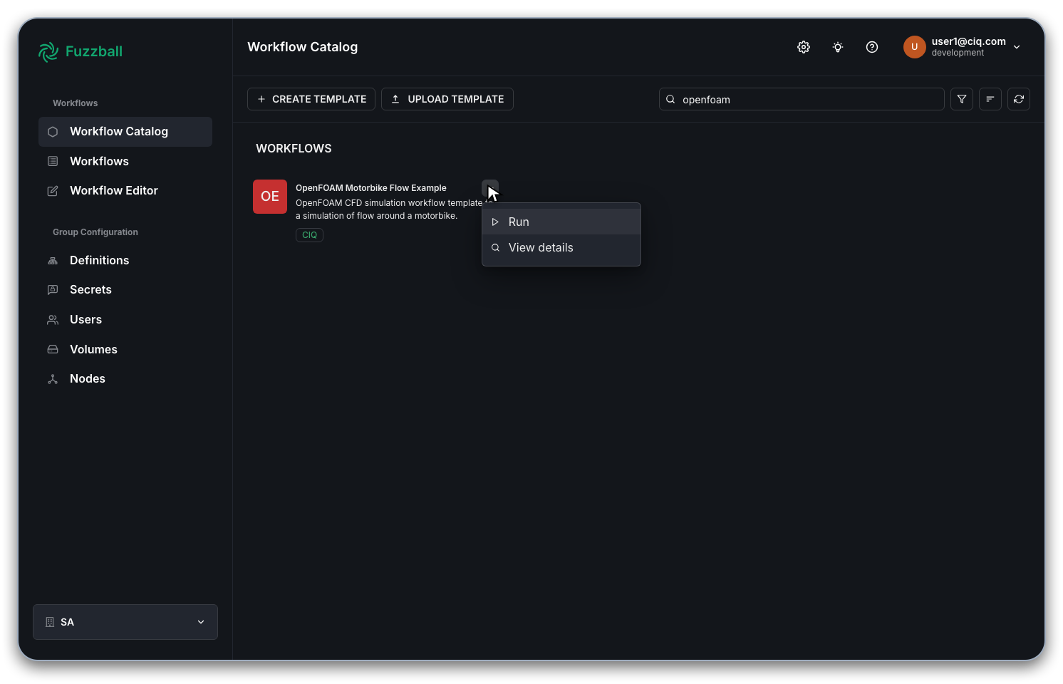Click the Definitions sidebar icon

click(53, 261)
